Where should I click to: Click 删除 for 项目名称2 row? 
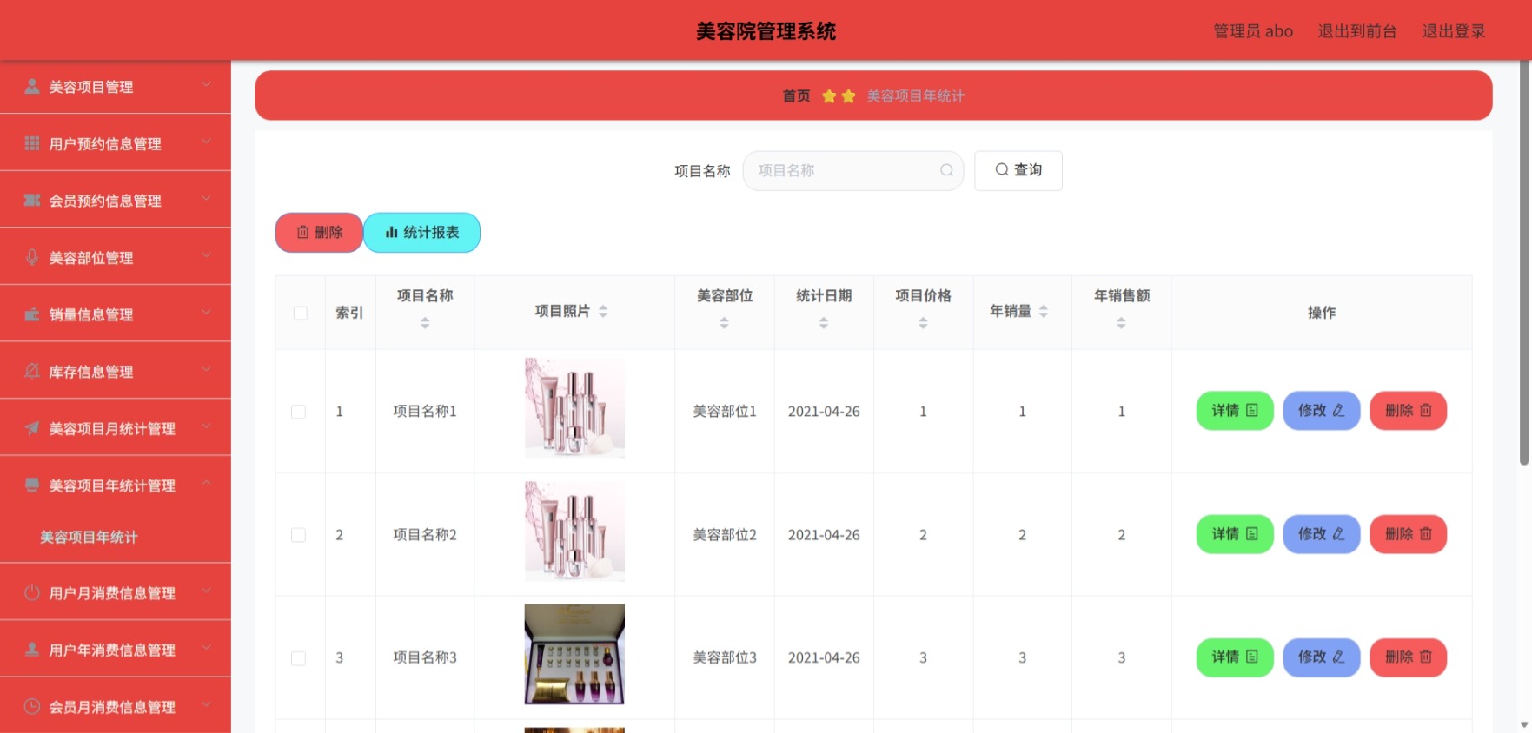tap(1408, 533)
